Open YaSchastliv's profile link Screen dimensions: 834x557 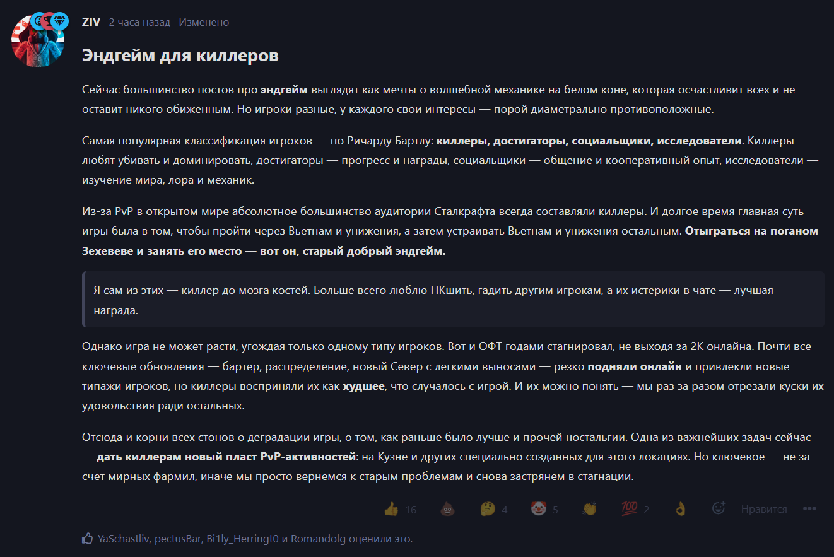(x=124, y=539)
